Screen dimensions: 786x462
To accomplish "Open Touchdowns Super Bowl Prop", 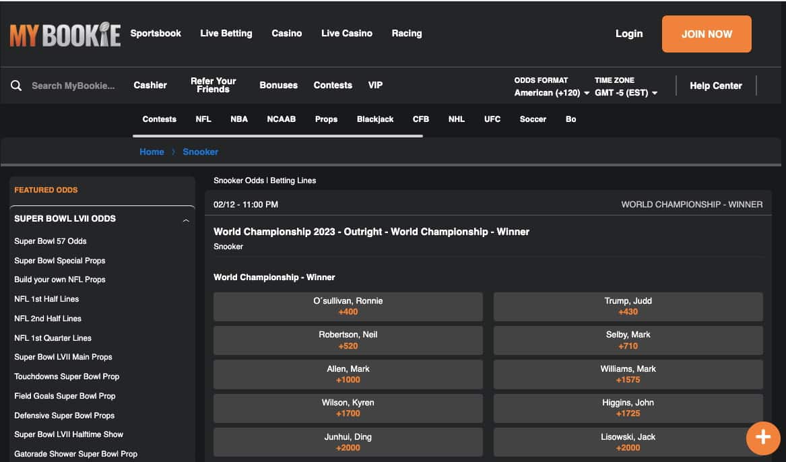I will (67, 377).
